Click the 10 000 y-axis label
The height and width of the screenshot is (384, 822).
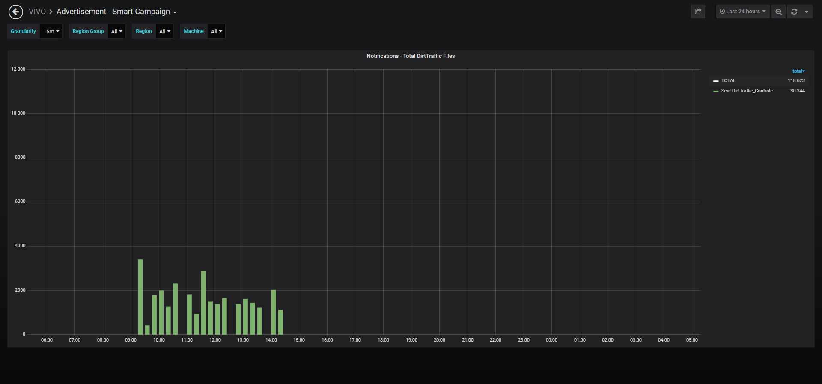(18, 113)
